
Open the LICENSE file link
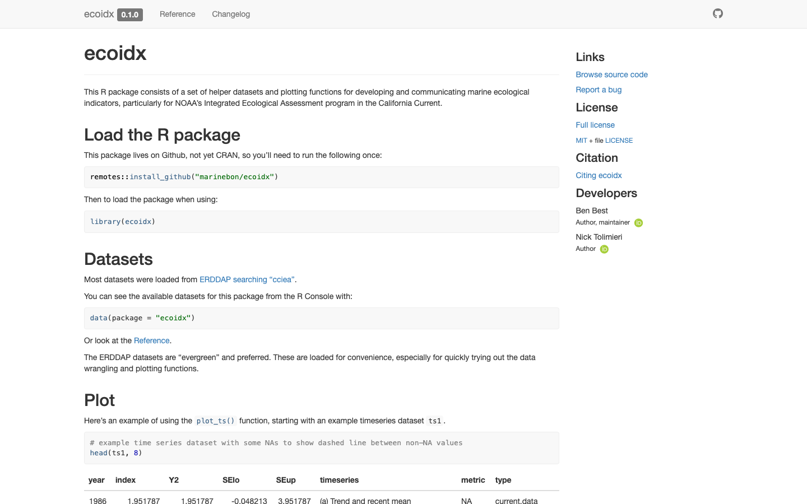[619, 141]
